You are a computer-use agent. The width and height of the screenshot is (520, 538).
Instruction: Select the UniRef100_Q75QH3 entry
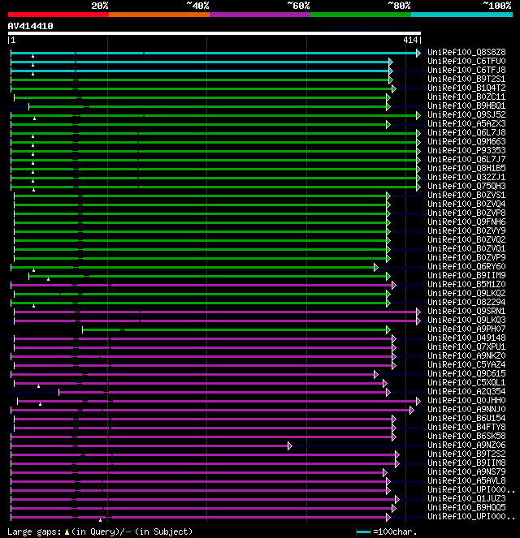(x=466, y=186)
